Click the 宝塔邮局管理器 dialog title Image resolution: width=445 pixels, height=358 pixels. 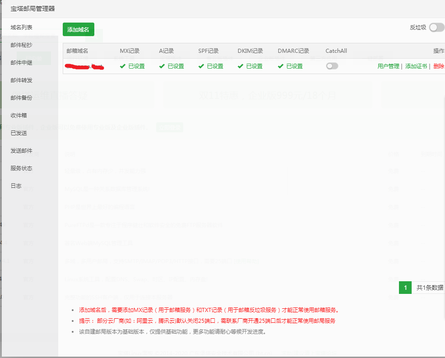click(x=32, y=9)
